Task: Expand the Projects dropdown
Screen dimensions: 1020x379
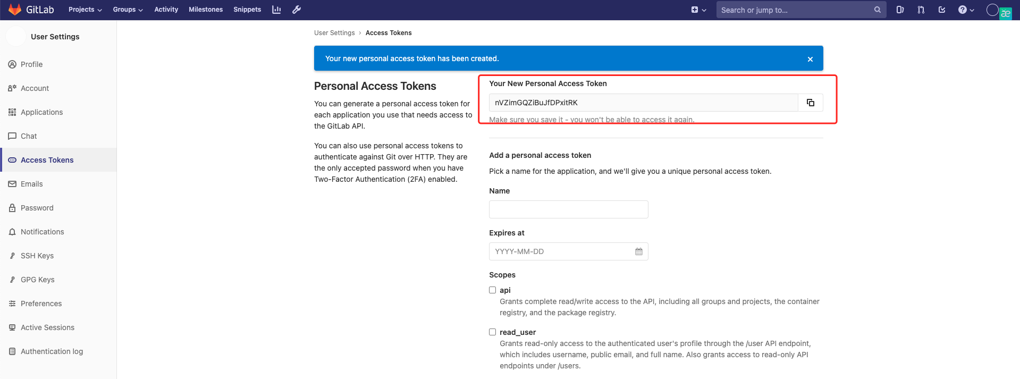Action: pos(85,10)
